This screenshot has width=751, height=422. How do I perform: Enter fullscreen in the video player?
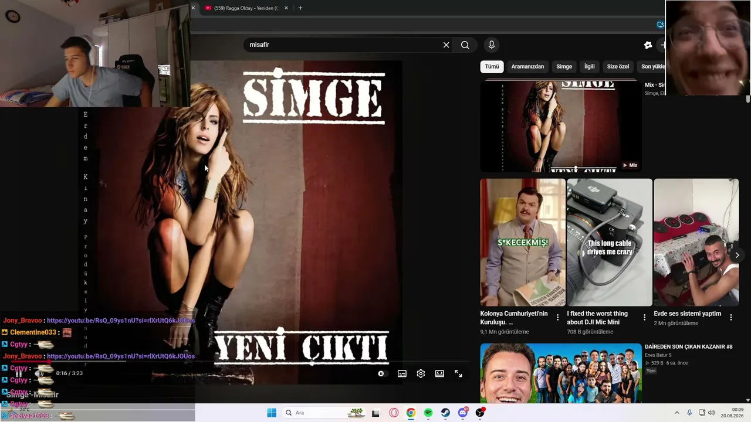pyautogui.click(x=458, y=373)
